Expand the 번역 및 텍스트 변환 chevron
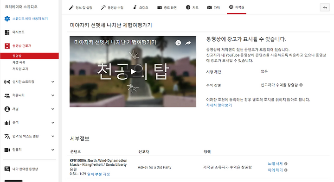The width and height of the screenshot is (334, 182). (53, 136)
